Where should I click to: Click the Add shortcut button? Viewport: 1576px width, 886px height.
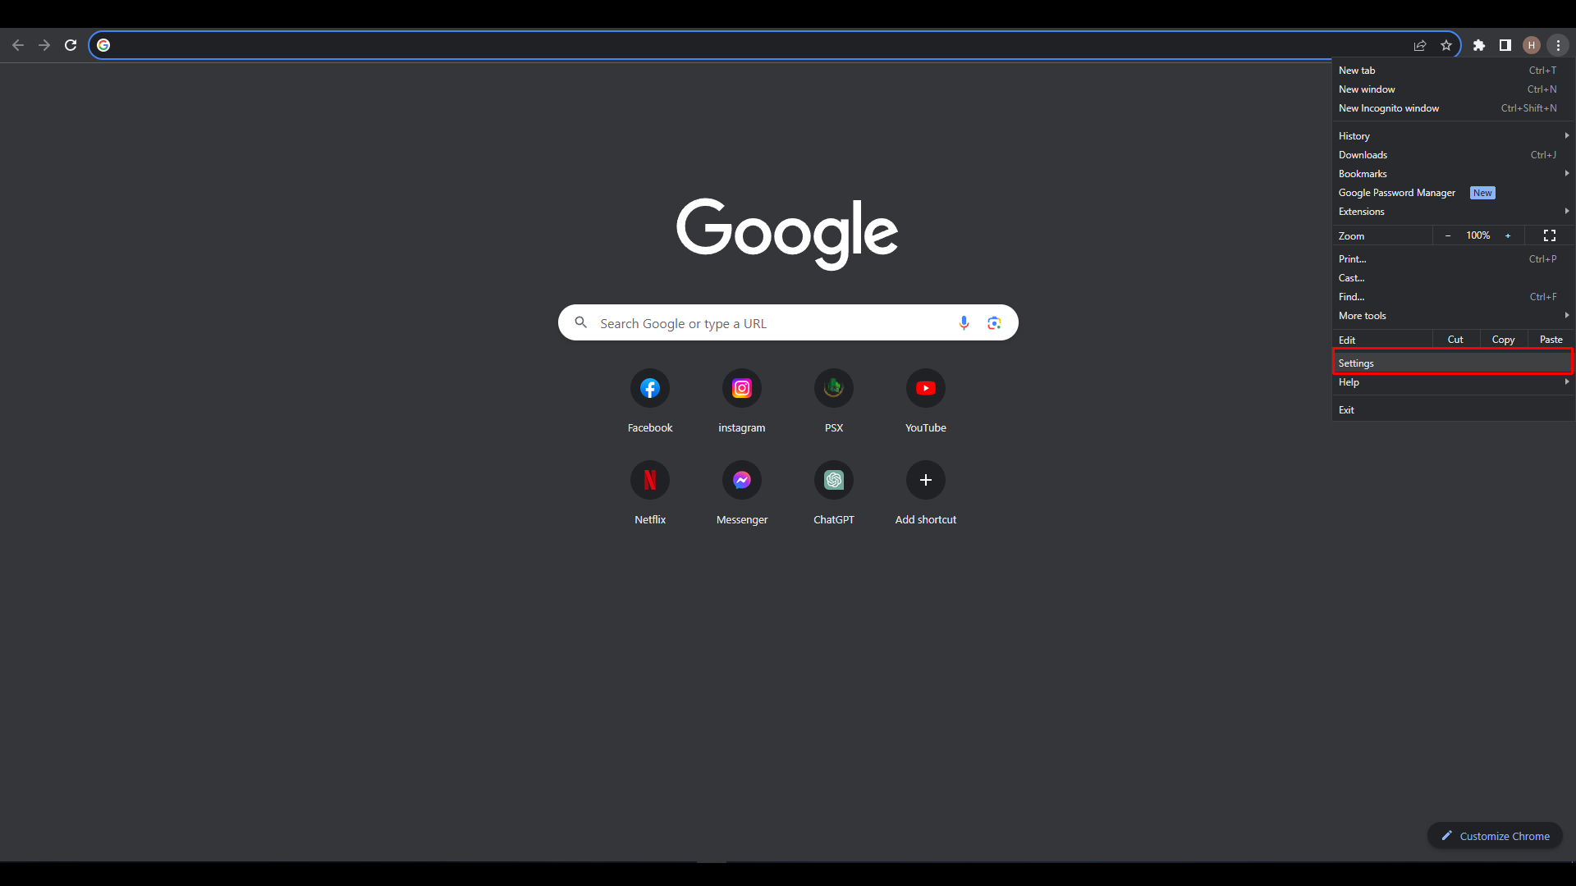[x=925, y=481]
